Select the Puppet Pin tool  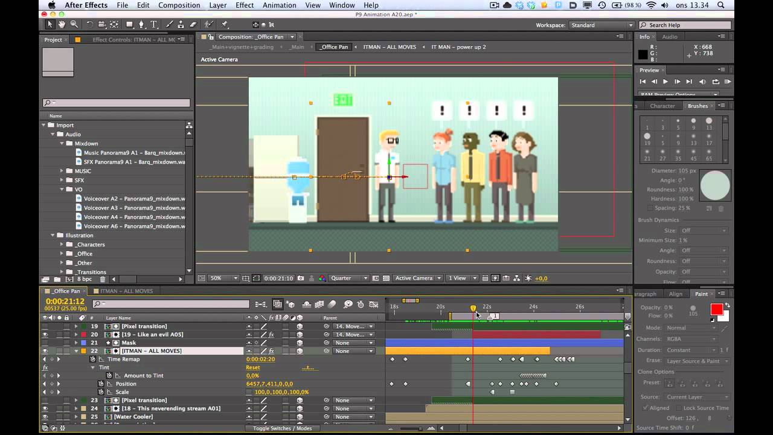pos(225,25)
